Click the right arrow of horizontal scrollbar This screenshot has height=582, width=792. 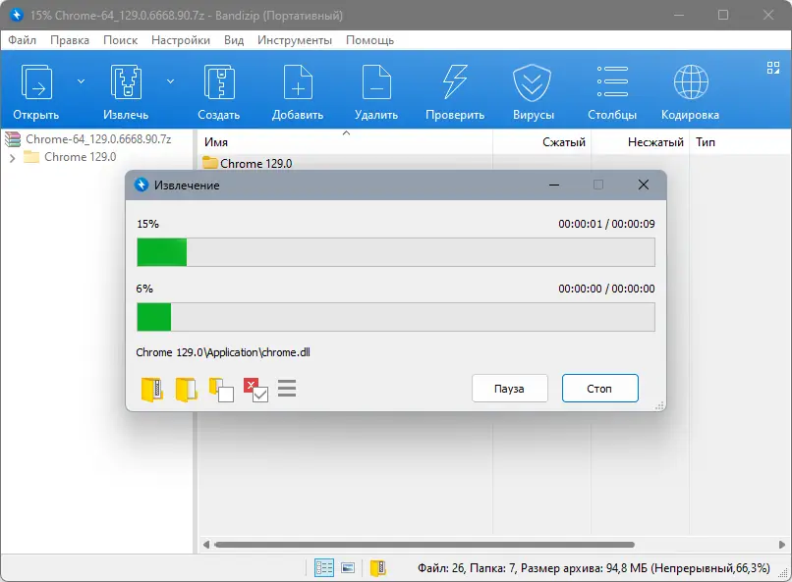(x=782, y=545)
